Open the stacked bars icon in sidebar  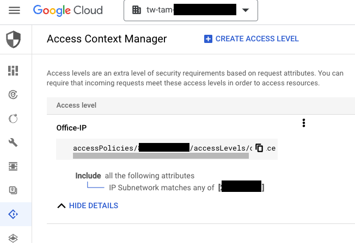click(x=13, y=166)
